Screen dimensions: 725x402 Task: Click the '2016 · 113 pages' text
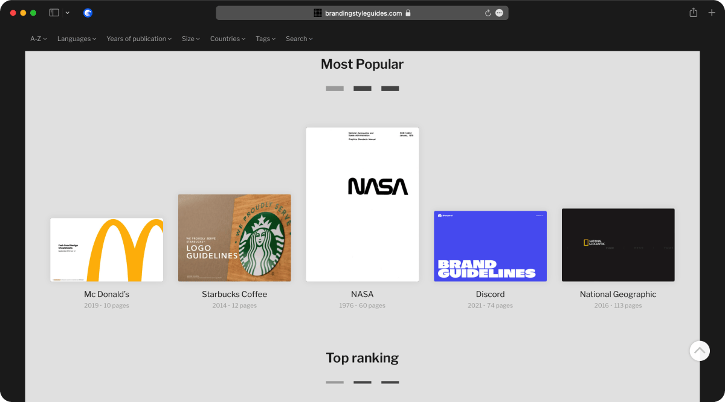tap(618, 305)
